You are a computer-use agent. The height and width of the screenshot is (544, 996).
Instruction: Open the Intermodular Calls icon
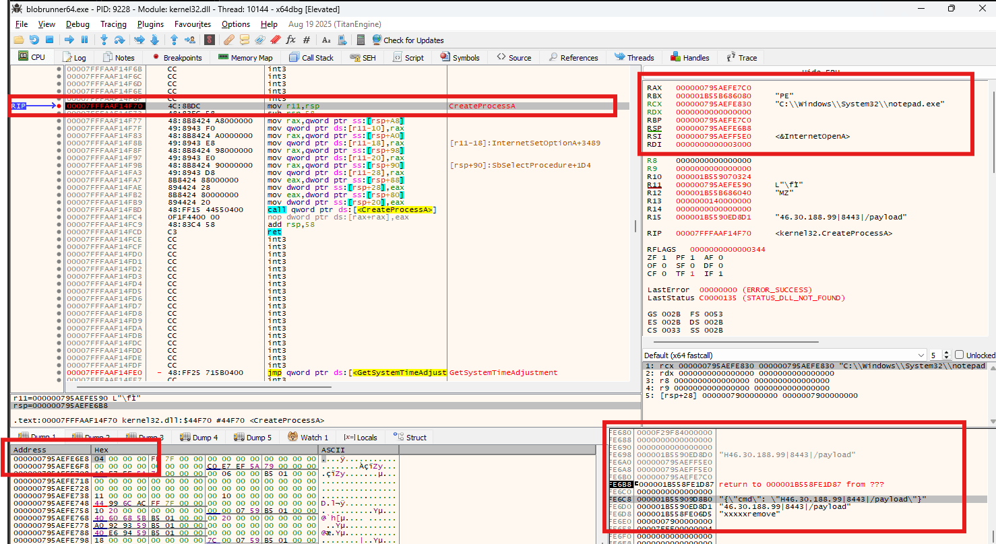point(342,40)
